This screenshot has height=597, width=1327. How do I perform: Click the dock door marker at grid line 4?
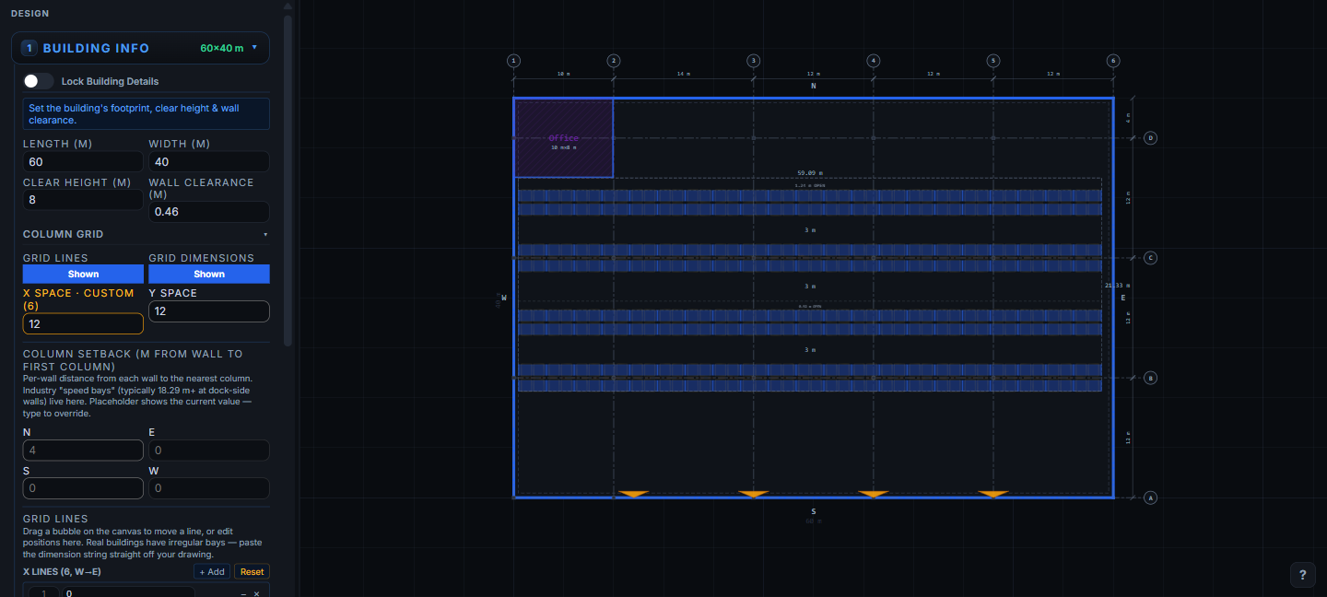[874, 495]
